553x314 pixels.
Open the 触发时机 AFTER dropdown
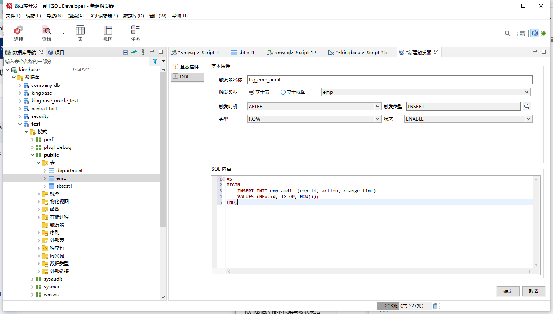point(378,107)
